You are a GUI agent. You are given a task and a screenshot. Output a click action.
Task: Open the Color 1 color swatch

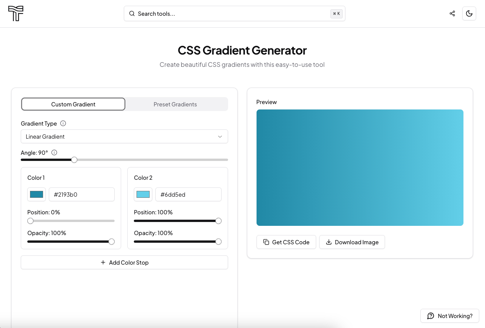pyautogui.click(x=36, y=194)
